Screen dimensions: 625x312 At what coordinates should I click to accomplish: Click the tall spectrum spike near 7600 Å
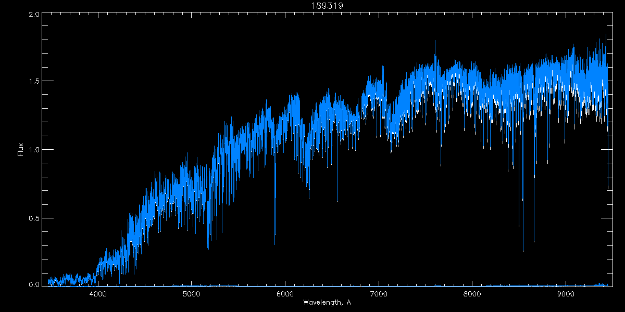pyautogui.click(x=435, y=47)
